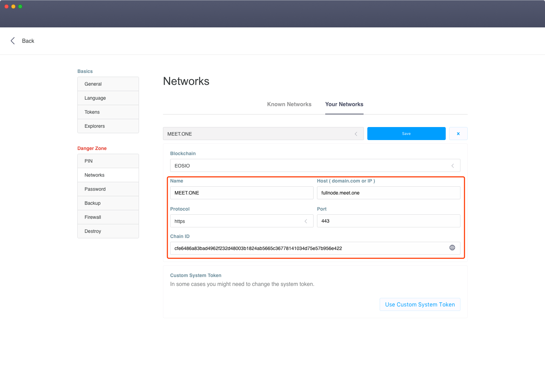This screenshot has width=545, height=389.
Task: Click the blue Save button
Action: click(x=406, y=134)
